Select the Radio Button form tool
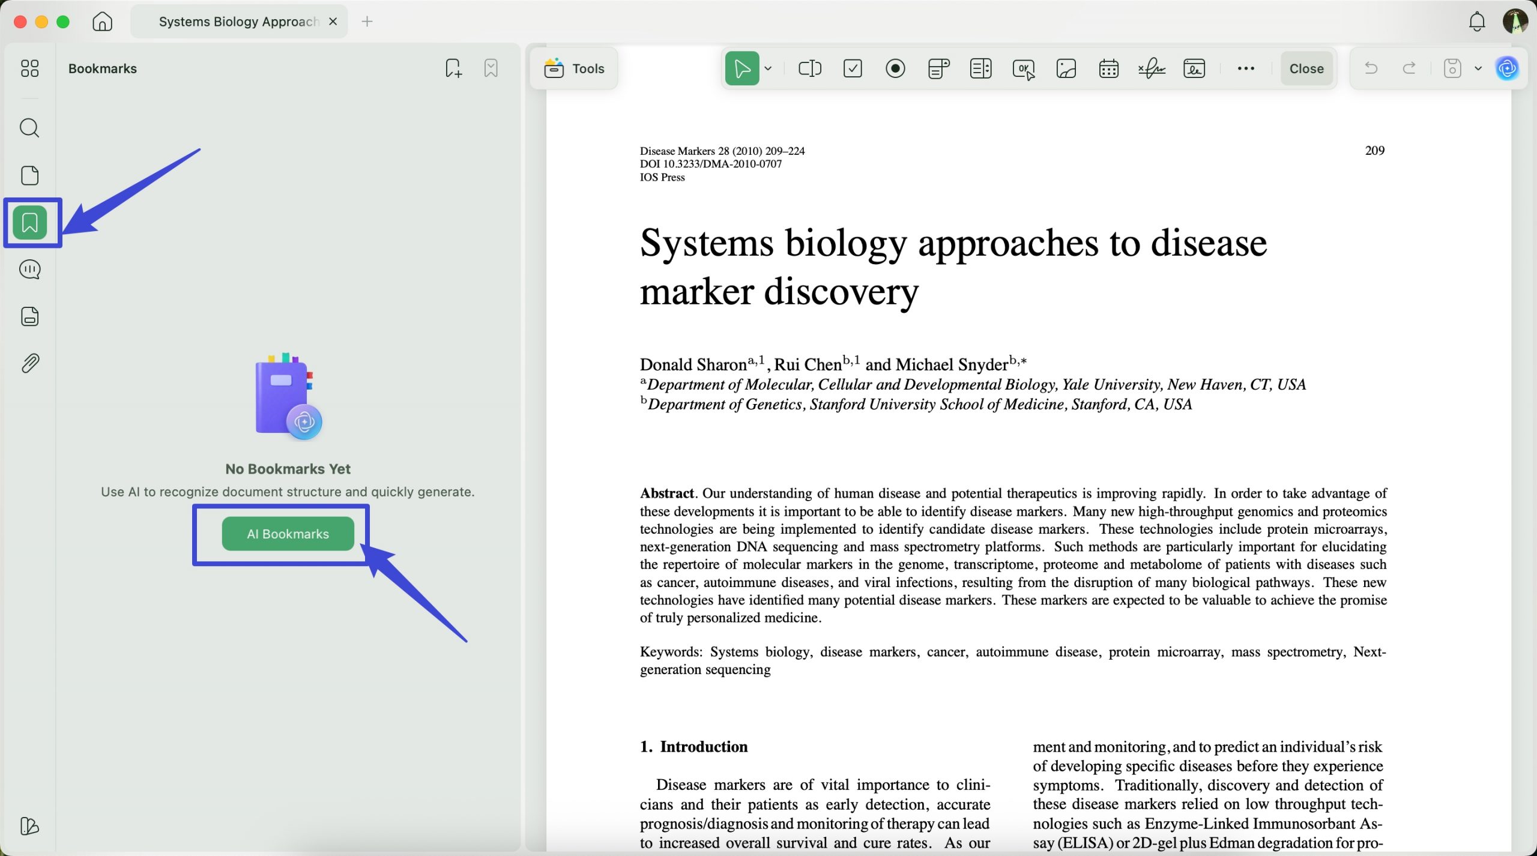The height and width of the screenshot is (856, 1537). tap(895, 68)
